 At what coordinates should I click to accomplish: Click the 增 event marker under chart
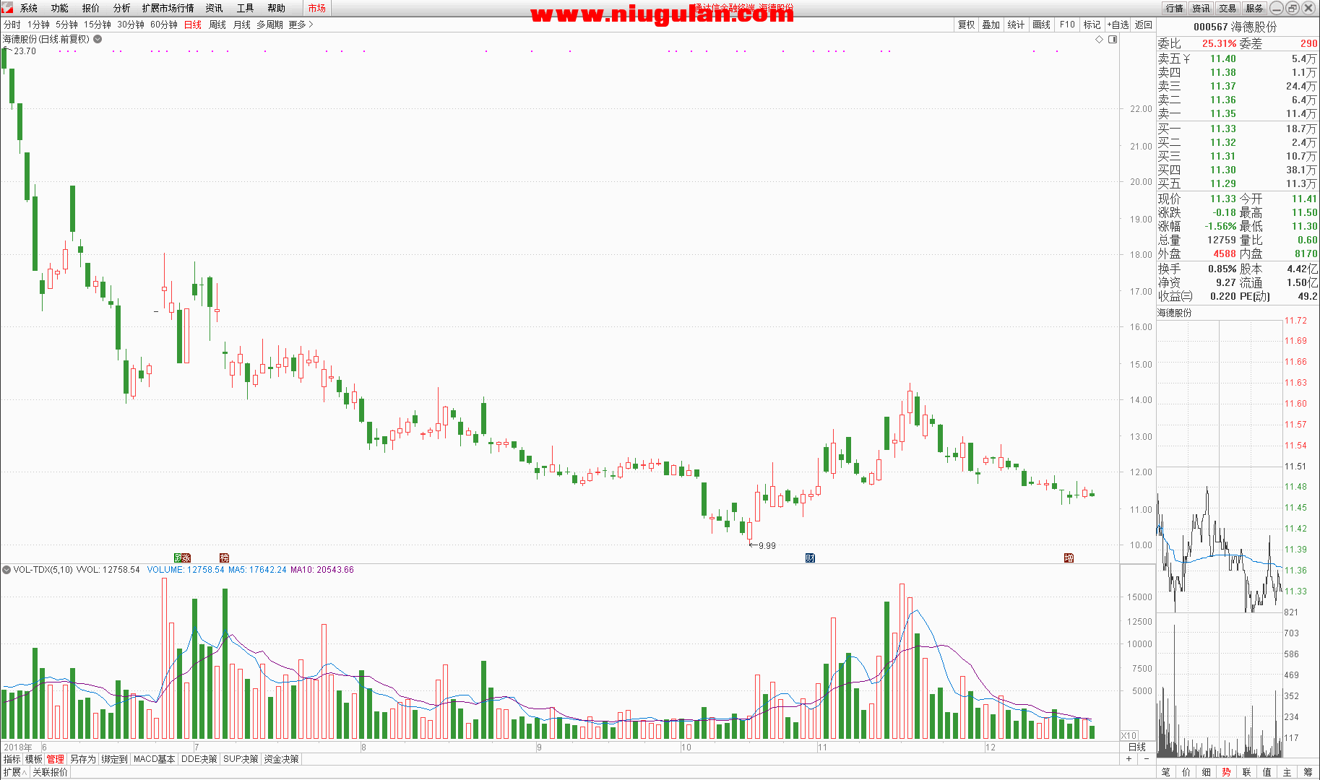click(x=1069, y=558)
